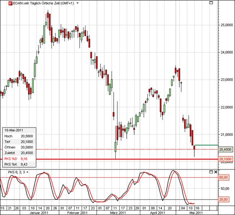
Task: Click the 16-Mai-2011 date in data box
Action: click(x=14, y=130)
